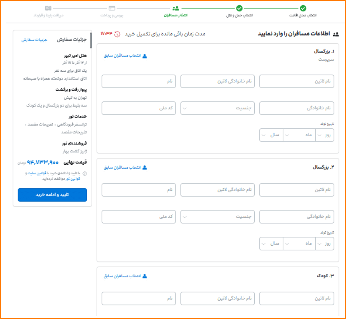This screenshot has width=346, height=319.
Task: Focus the کد ملی field for first adult
Action: click(x=139, y=108)
